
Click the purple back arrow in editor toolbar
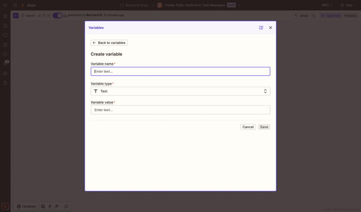pyautogui.click(x=16, y=15)
